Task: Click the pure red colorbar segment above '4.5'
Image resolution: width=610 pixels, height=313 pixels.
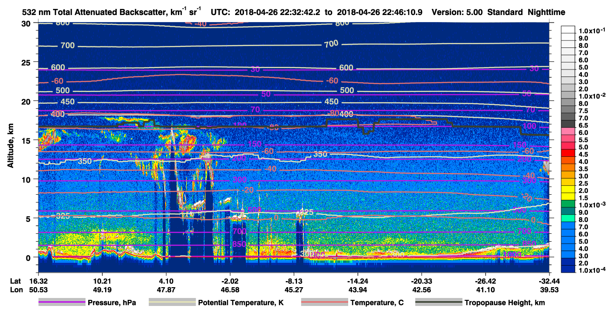Action: [x=568, y=152]
